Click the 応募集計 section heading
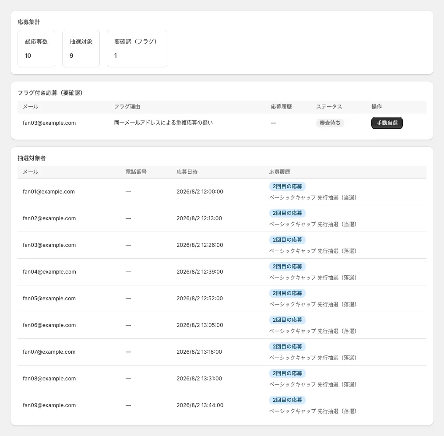The width and height of the screenshot is (444, 436). click(x=29, y=22)
